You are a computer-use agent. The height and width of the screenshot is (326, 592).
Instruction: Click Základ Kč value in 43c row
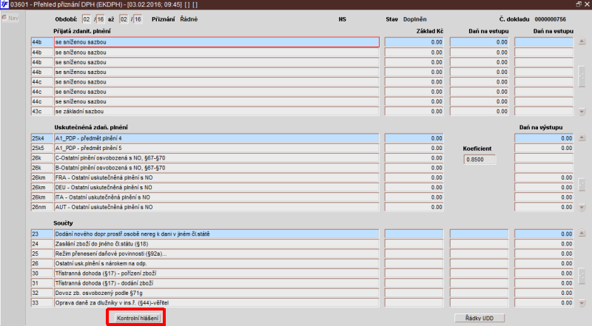tap(414, 112)
